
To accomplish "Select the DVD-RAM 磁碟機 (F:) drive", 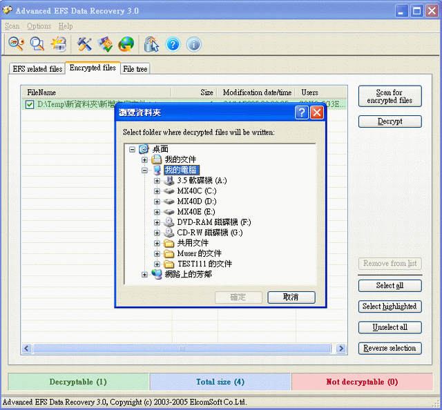I will point(214,222).
